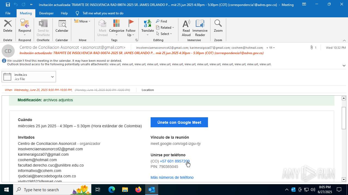Open the File tab
The image size is (348, 195).
point(8,13)
